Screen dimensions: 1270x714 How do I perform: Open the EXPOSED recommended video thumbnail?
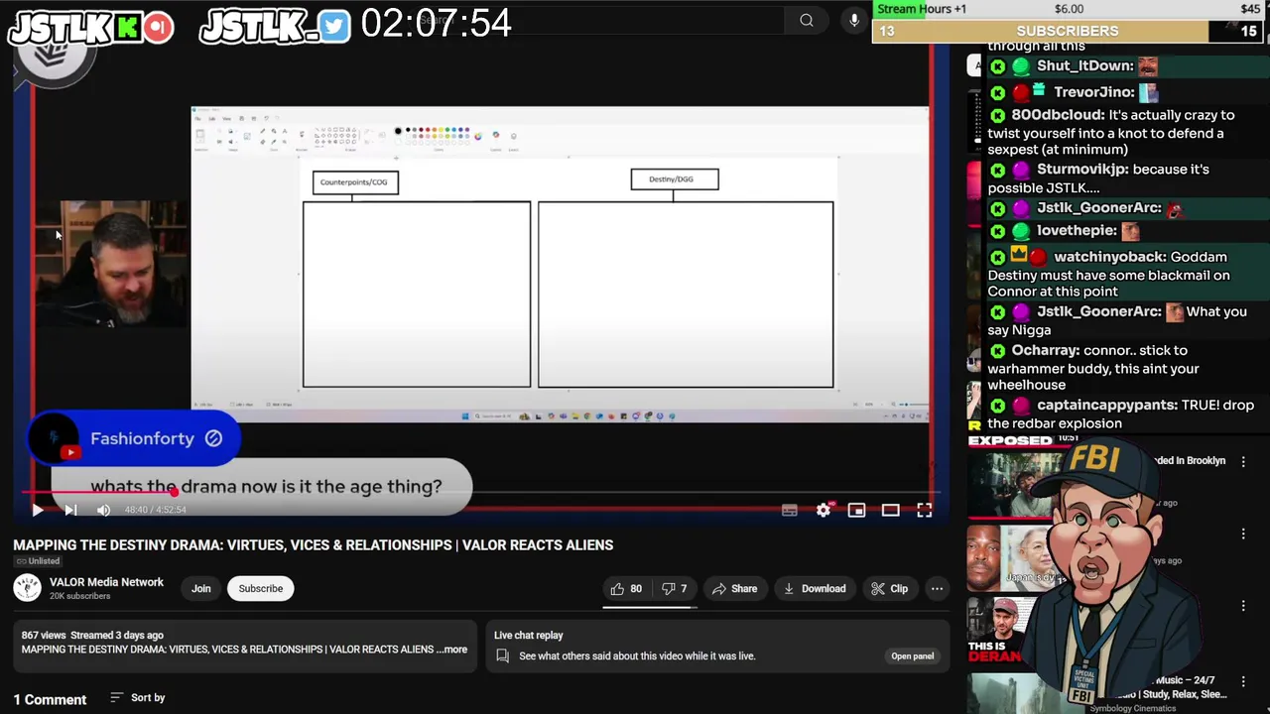(1015, 476)
